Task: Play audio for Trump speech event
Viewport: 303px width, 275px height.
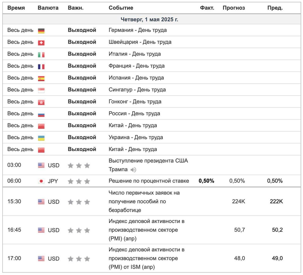Action: point(133,170)
